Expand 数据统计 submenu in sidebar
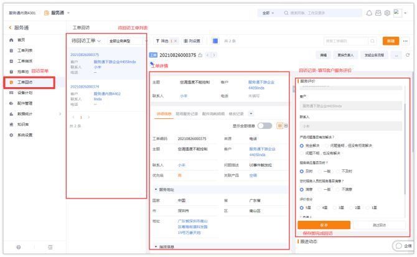Image resolution: width=417 pixels, height=257 pixels. [x=60, y=113]
